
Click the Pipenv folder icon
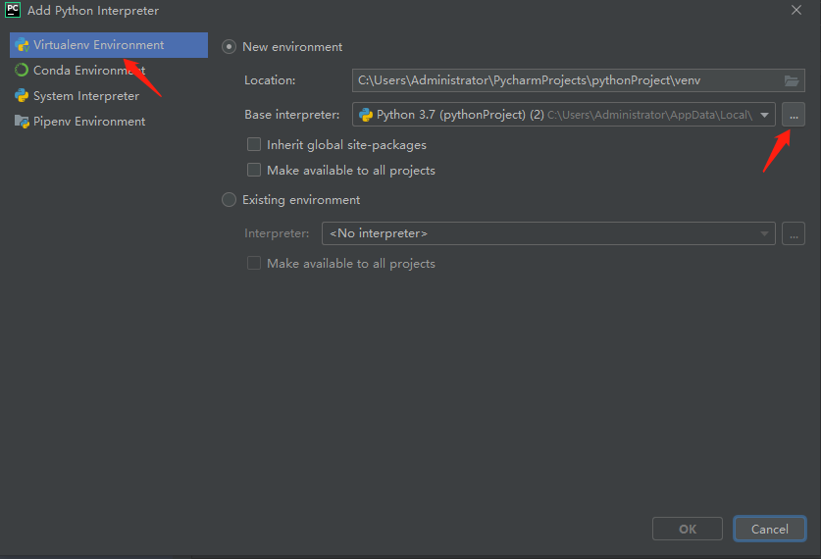(x=22, y=122)
